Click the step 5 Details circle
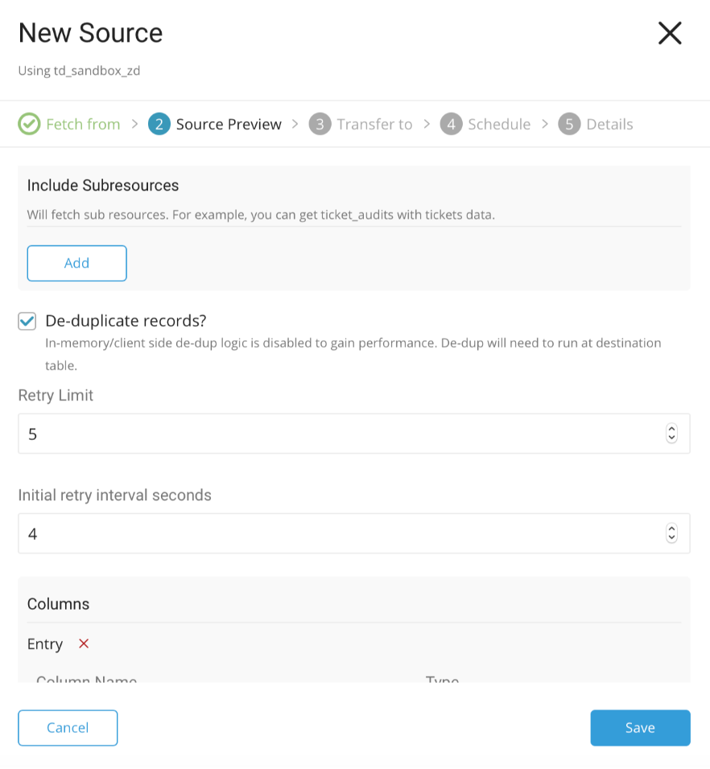The height and width of the screenshot is (769, 710). (569, 124)
